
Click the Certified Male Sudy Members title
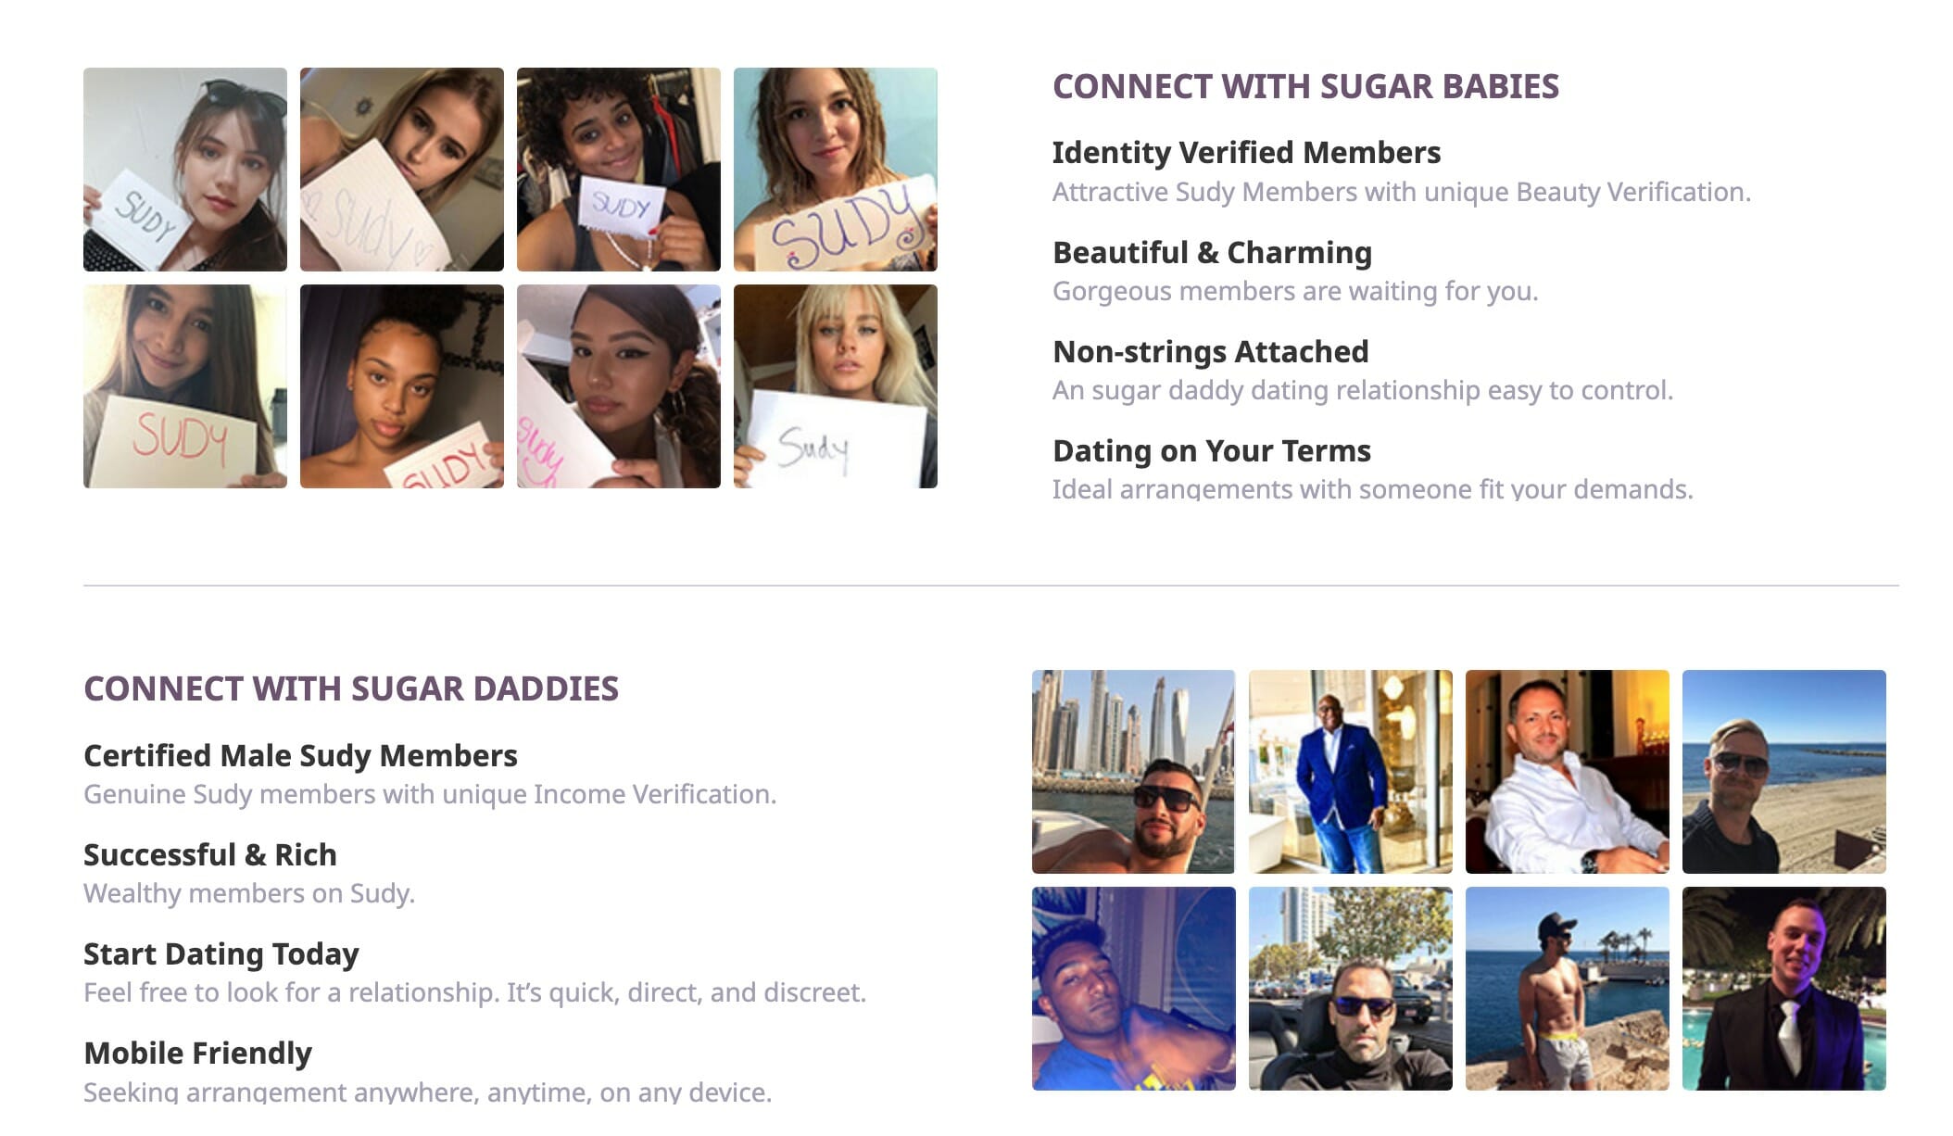(300, 755)
